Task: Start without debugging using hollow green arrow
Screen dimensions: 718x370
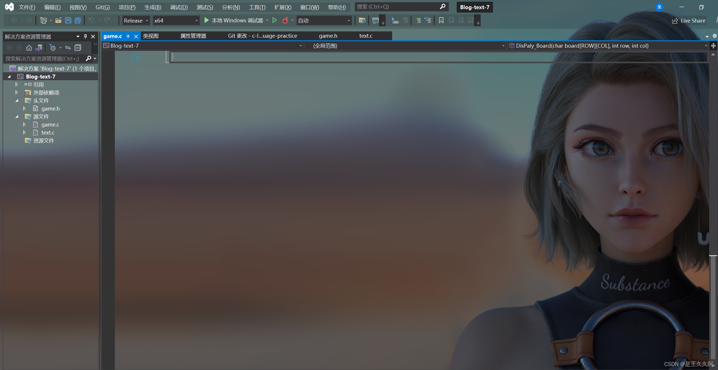Action: point(274,20)
